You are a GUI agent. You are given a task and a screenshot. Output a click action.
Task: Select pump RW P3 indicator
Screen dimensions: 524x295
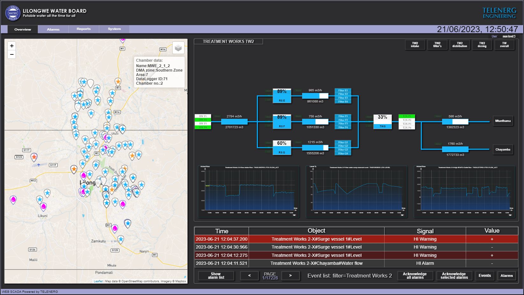pyautogui.click(x=203, y=123)
